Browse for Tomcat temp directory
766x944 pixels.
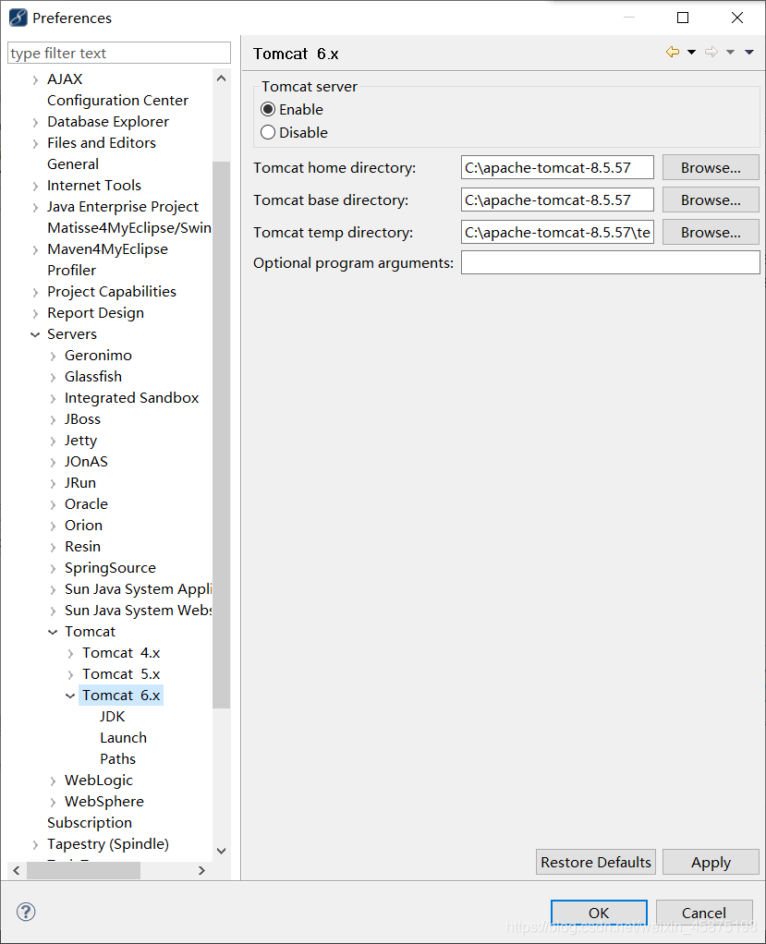point(711,233)
